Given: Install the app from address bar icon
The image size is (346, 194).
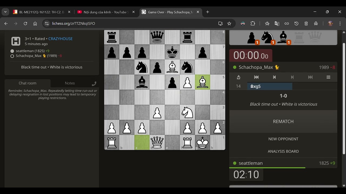Looking at the screenshot, I should tap(221, 23).
